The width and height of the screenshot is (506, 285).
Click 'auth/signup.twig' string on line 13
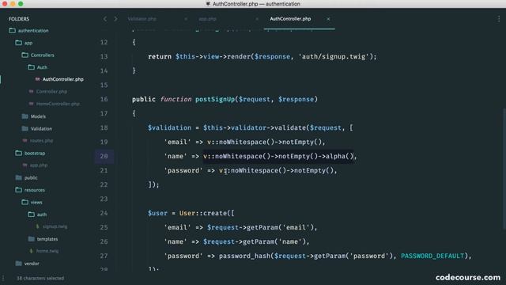tap(334, 56)
